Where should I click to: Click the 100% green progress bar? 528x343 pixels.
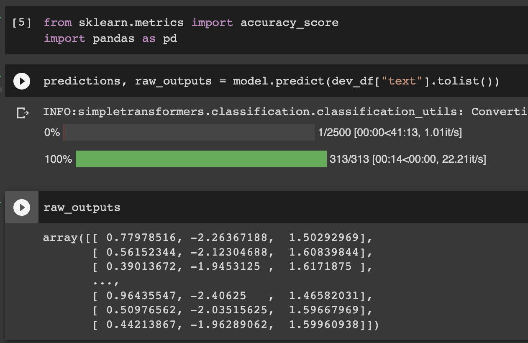pos(201,159)
